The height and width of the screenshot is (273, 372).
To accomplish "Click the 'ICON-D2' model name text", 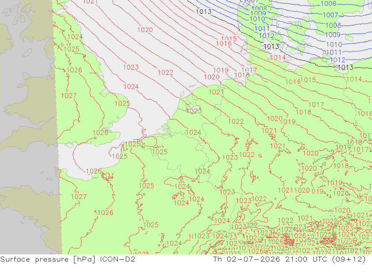I will click(x=118, y=259).
